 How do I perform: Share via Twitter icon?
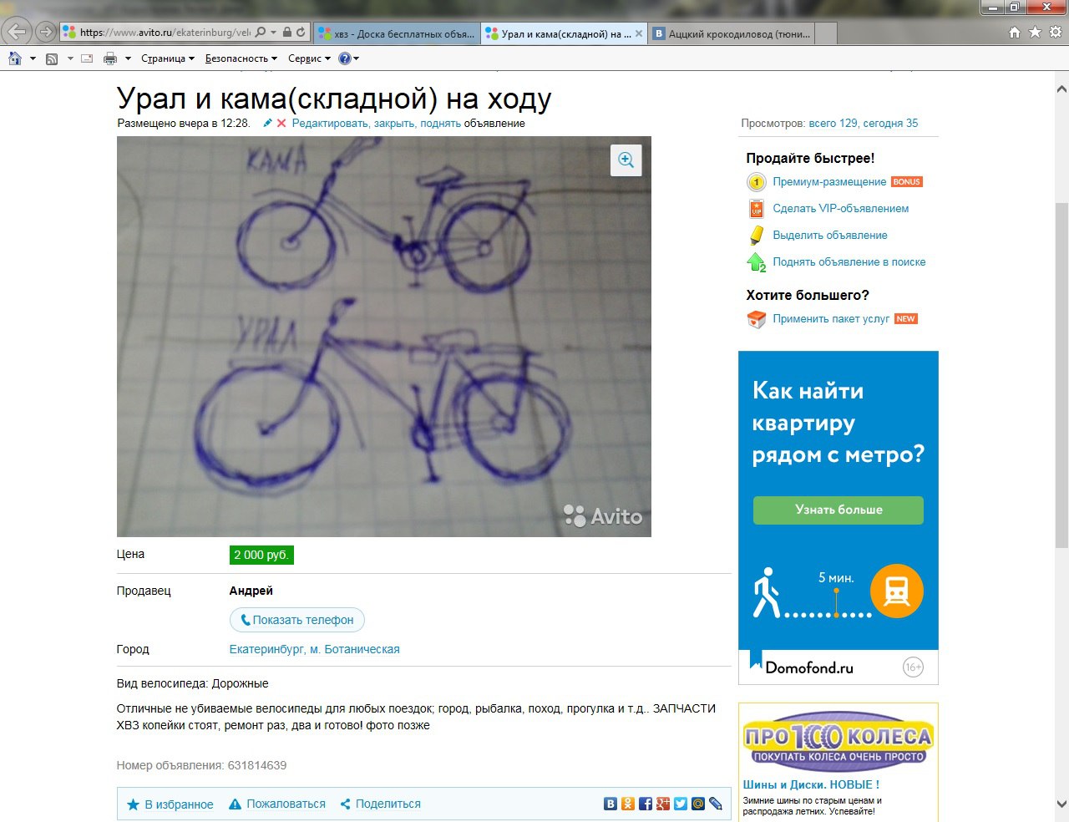point(681,804)
